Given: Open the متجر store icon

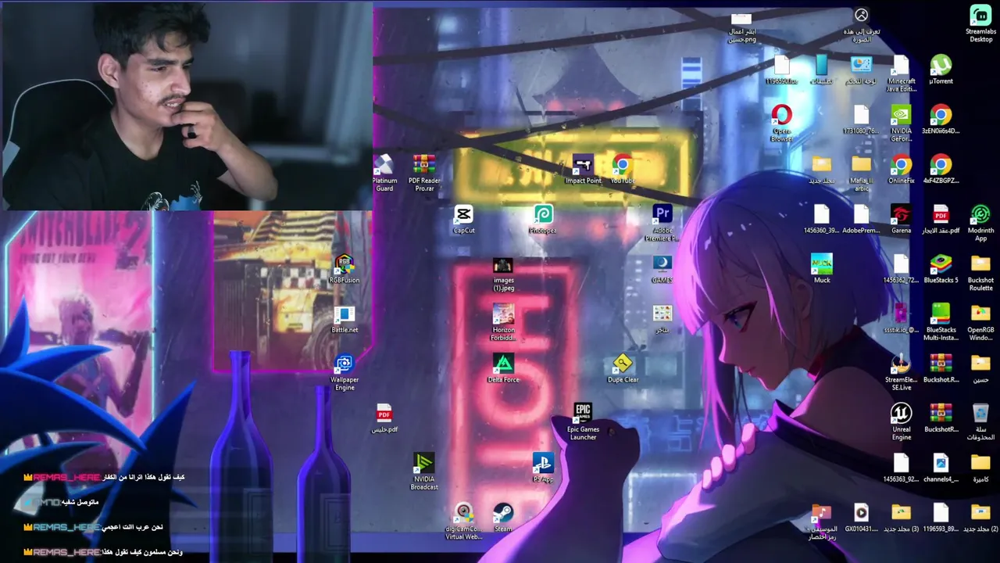Looking at the screenshot, I should pyautogui.click(x=662, y=318).
